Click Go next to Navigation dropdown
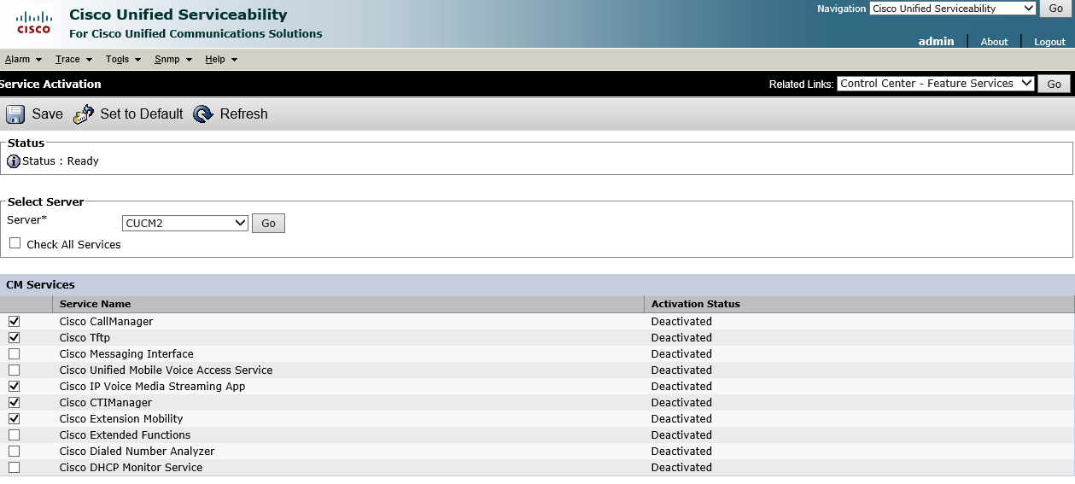This screenshot has width=1075, height=484. click(x=1055, y=9)
